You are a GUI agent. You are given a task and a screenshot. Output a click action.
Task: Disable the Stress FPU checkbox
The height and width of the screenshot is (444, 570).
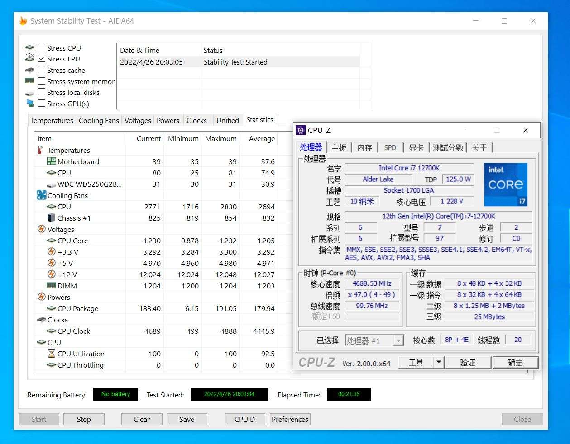[42, 58]
